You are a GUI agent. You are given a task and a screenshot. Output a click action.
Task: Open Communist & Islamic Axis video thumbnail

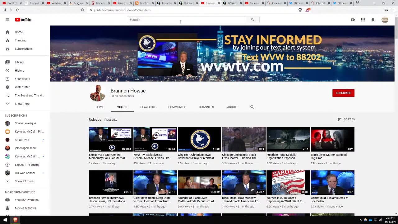click(333, 183)
